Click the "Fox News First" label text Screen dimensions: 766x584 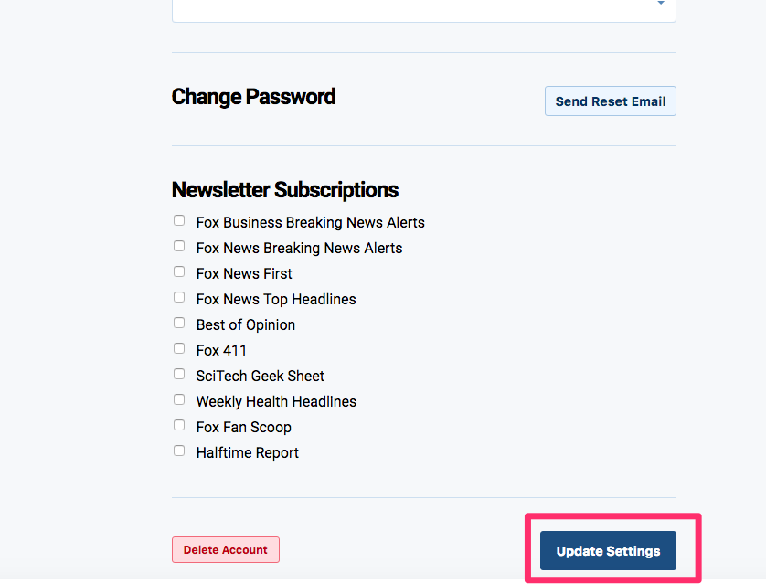pyautogui.click(x=244, y=273)
